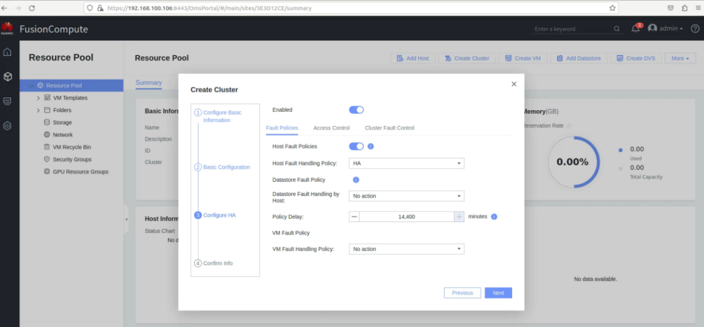The width and height of the screenshot is (704, 327).
Task: Click the browser shield tracking icon
Action: click(x=90, y=8)
